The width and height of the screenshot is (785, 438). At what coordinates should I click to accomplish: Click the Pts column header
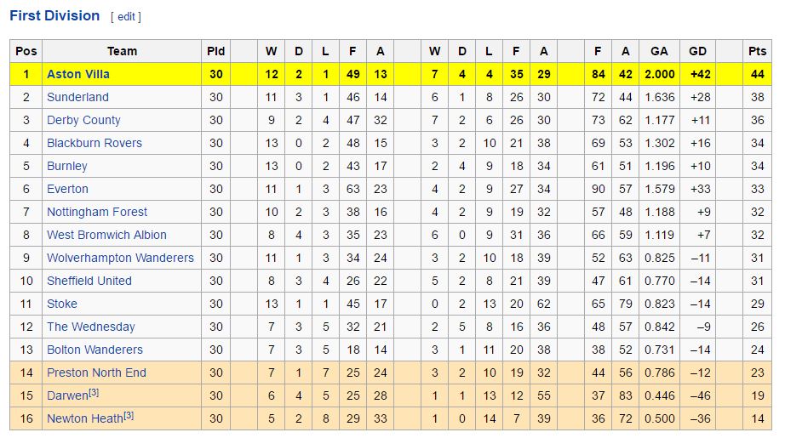757,51
